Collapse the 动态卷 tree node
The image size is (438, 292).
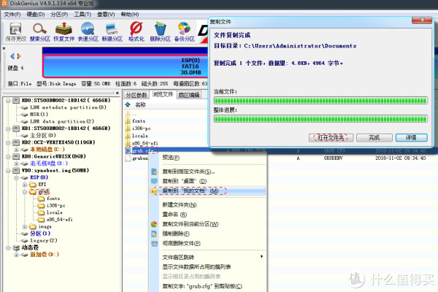click(8, 247)
